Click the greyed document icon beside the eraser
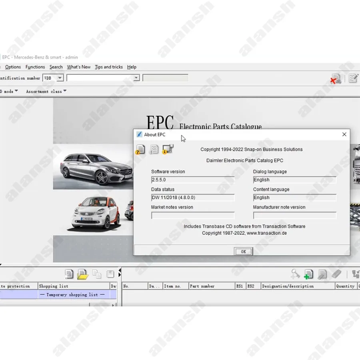Screen dimensions: 360x360 click(x=322, y=274)
